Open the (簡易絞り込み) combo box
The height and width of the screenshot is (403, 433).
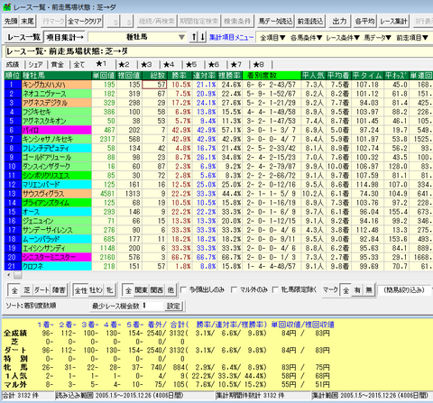tap(404, 290)
